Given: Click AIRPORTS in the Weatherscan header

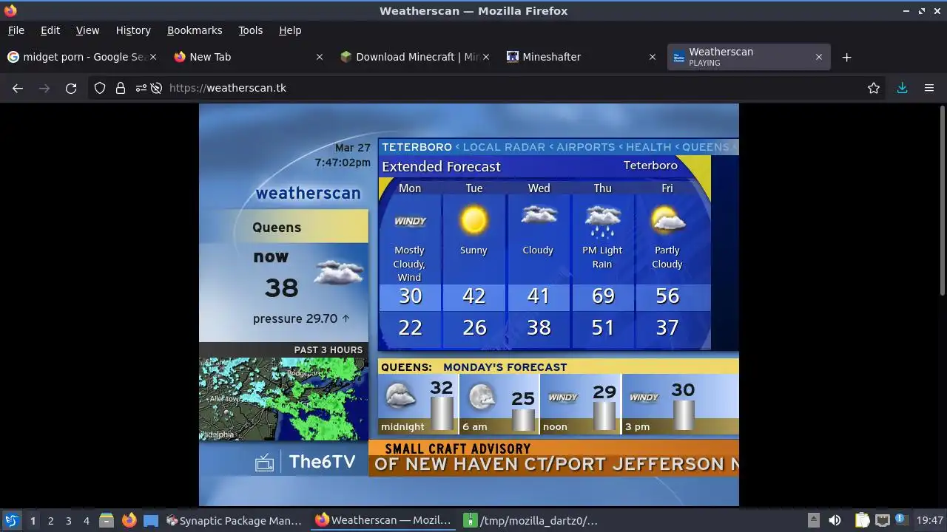Looking at the screenshot, I should [585, 147].
